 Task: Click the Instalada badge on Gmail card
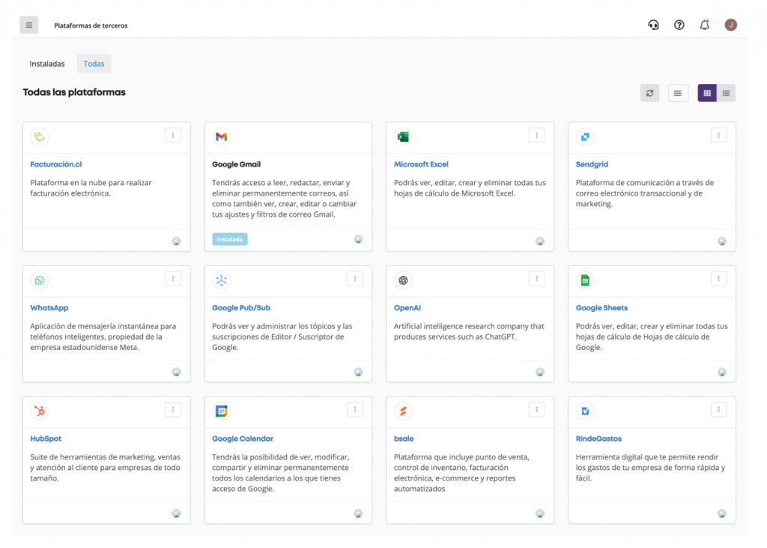click(230, 239)
